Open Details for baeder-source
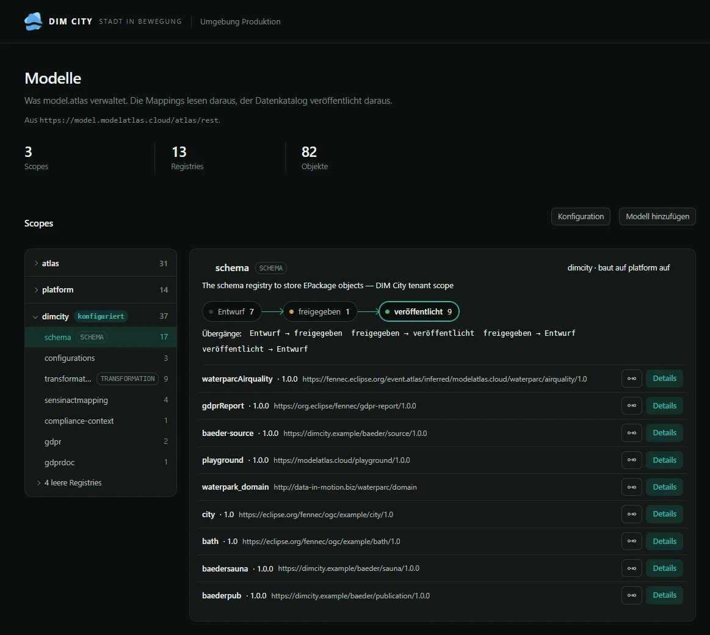 664,433
